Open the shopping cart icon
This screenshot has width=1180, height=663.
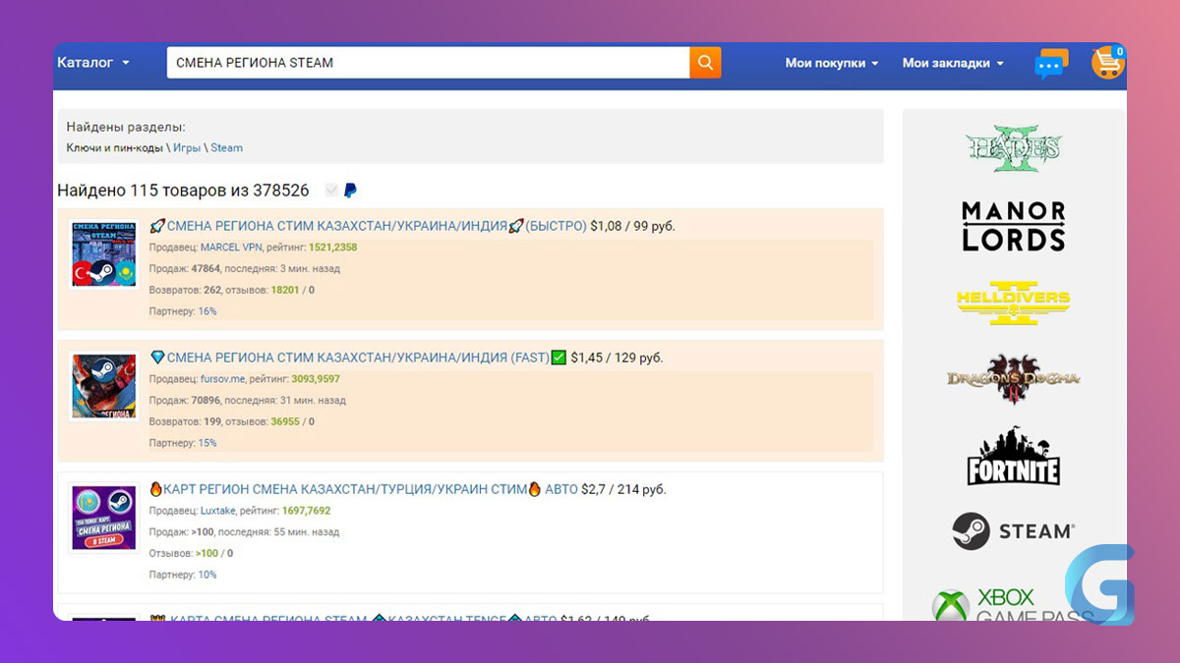(x=1108, y=62)
